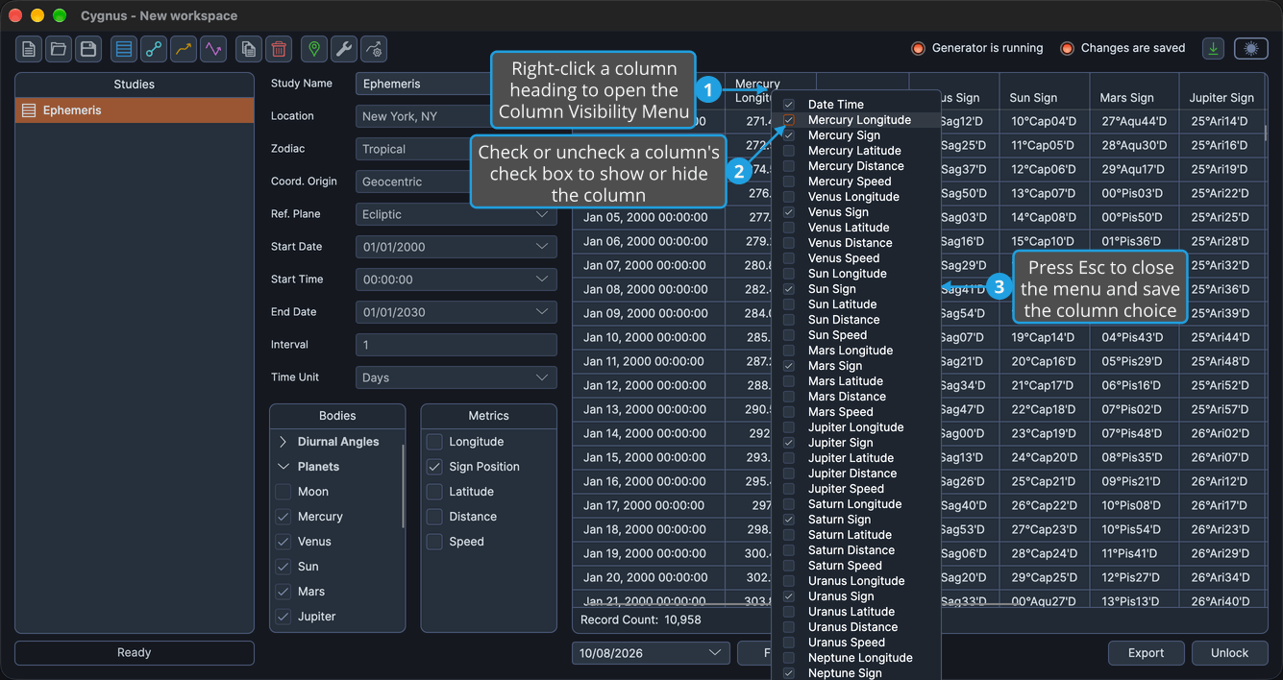1283x680 pixels.
Task: Expand the Diurnal Angles group
Action: tap(283, 442)
